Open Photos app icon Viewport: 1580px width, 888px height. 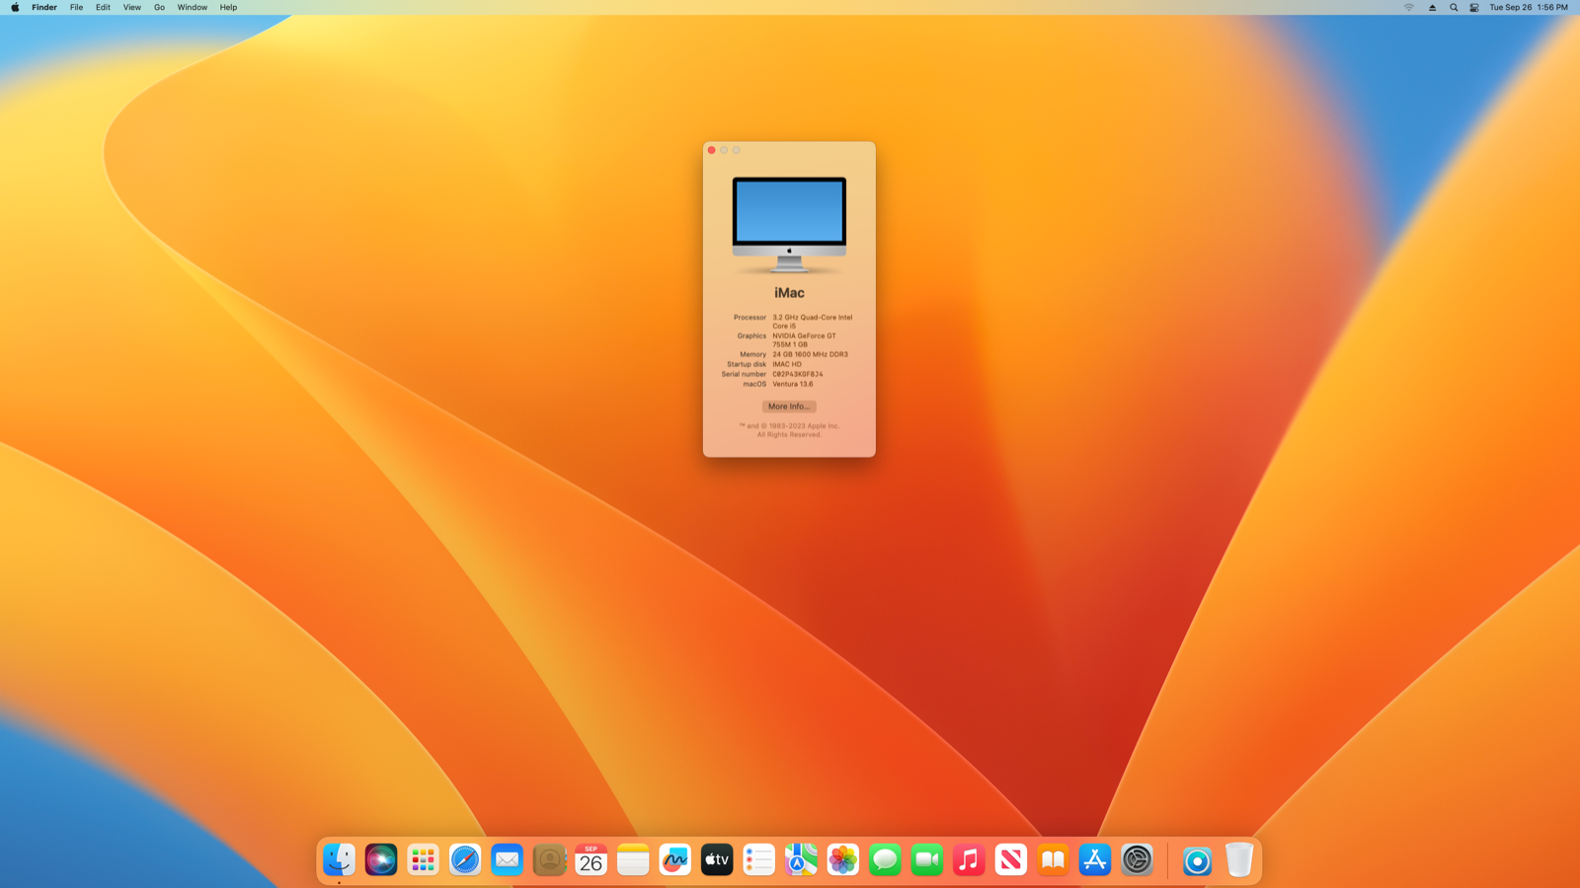pos(843,860)
